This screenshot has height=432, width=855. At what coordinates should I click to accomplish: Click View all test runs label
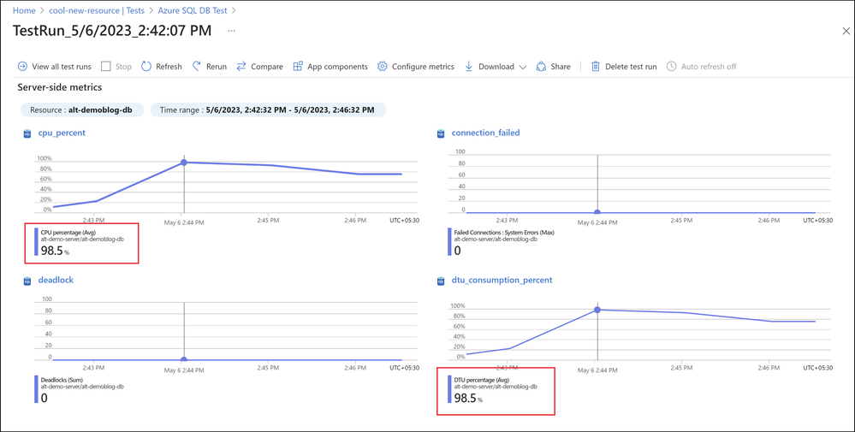(x=62, y=67)
